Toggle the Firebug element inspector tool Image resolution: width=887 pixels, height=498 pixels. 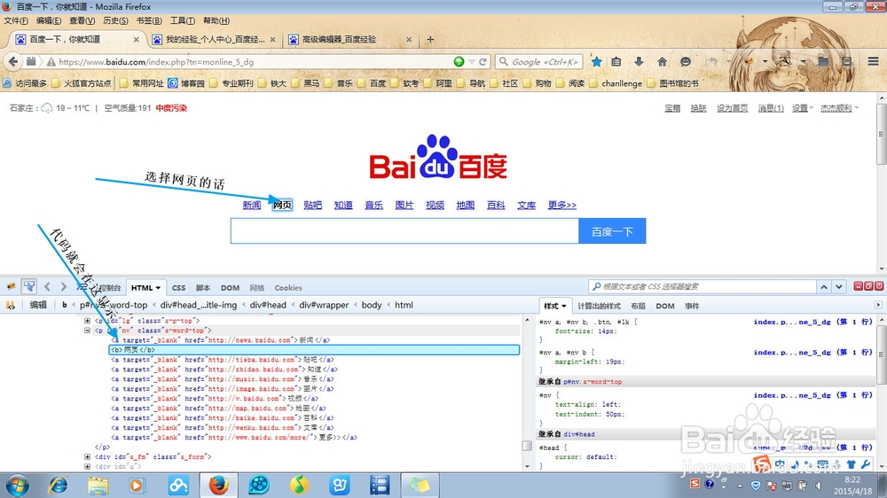[x=29, y=286]
